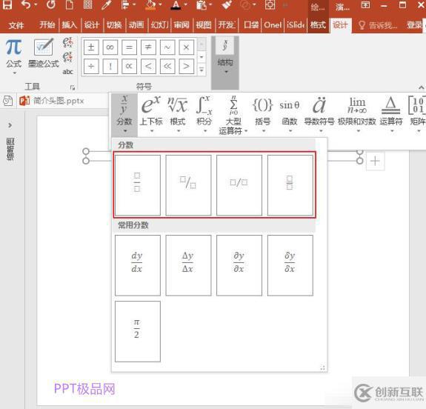Insert the less-than < symbol
This screenshot has height=409, width=426.
148,66
